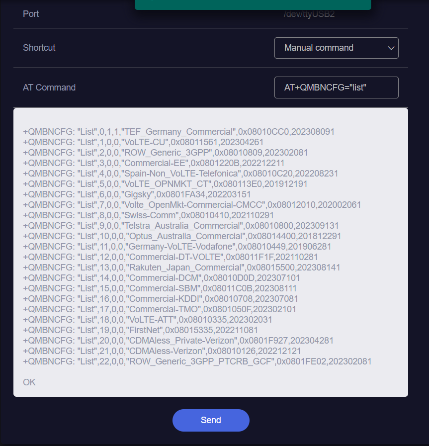Focus the AT Command input field
This screenshot has height=446, width=429.
pyautogui.click(x=337, y=88)
